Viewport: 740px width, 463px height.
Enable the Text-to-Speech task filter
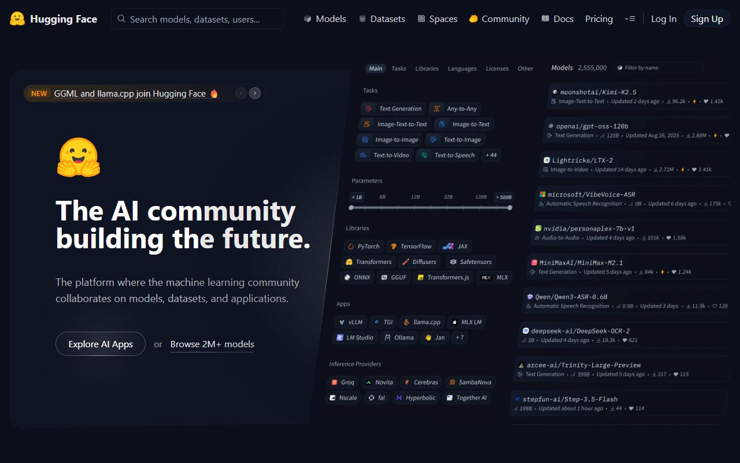(447, 155)
